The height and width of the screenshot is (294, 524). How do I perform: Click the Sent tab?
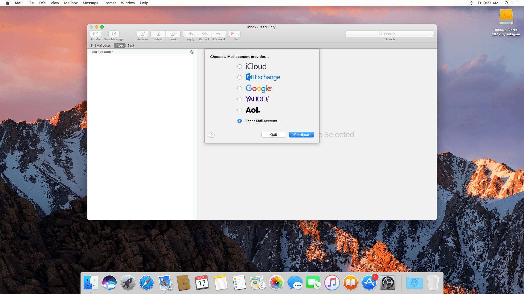[131, 45]
